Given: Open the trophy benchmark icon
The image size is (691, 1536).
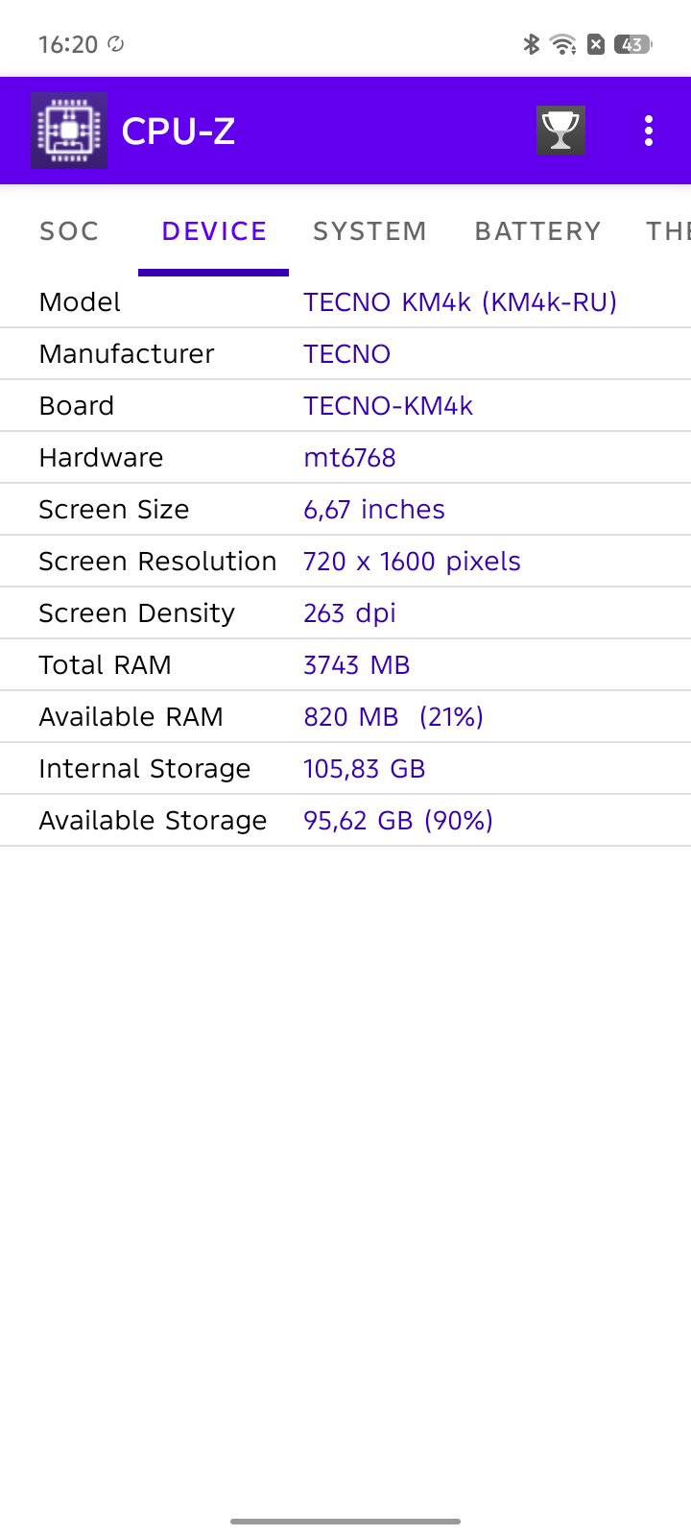Looking at the screenshot, I should pyautogui.click(x=560, y=131).
